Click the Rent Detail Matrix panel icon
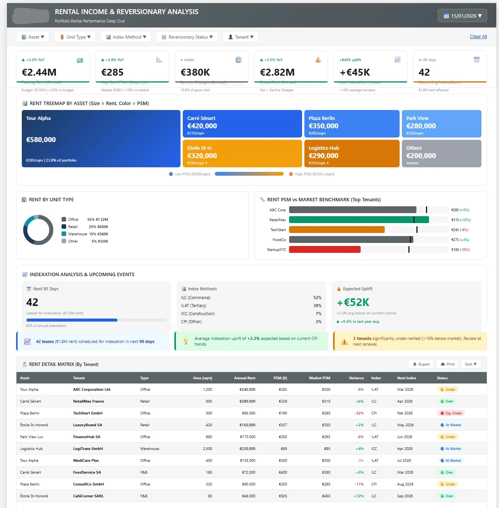This screenshot has height=508, width=499. (x=24, y=364)
